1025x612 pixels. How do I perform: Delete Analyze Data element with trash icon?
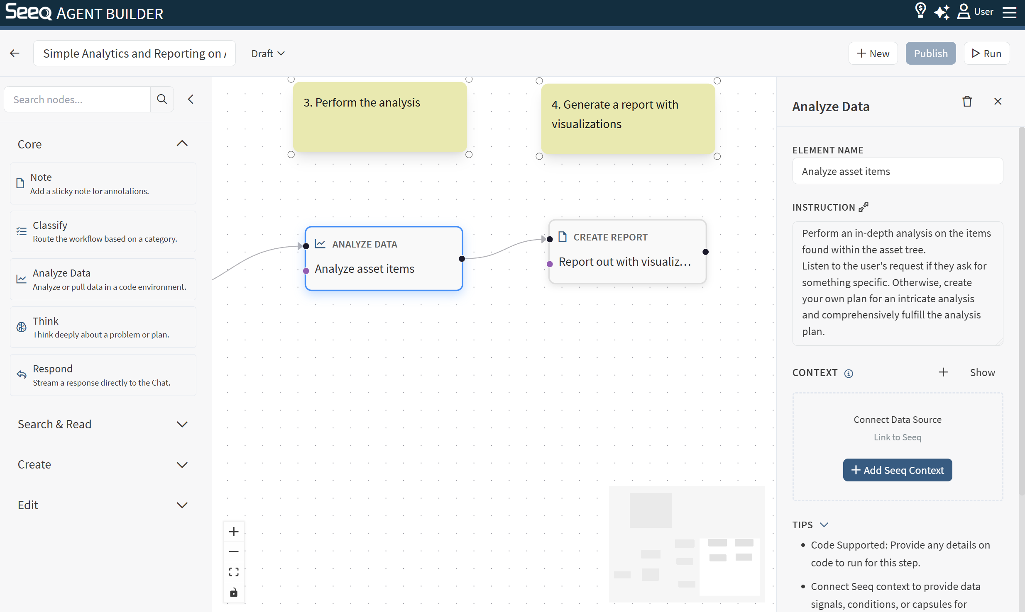967,102
